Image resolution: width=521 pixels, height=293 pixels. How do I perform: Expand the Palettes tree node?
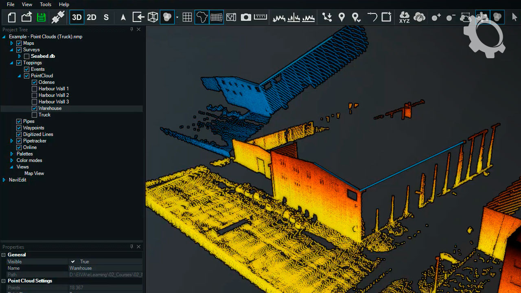[x=12, y=154]
